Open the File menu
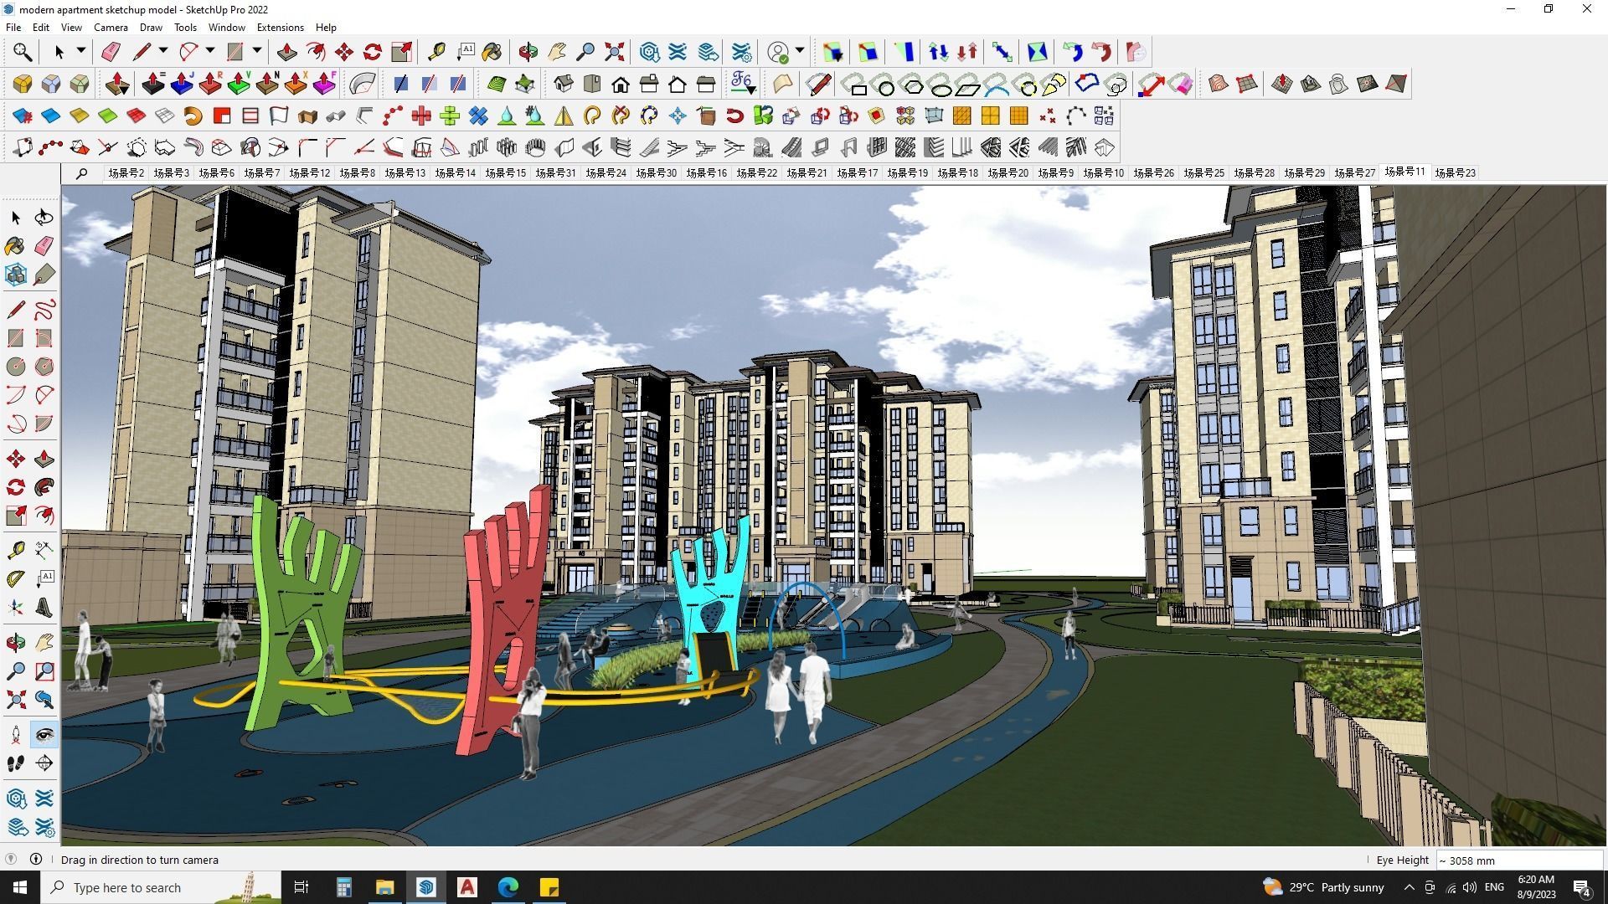The width and height of the screenshot is (1608, 904). pos(13,28)
